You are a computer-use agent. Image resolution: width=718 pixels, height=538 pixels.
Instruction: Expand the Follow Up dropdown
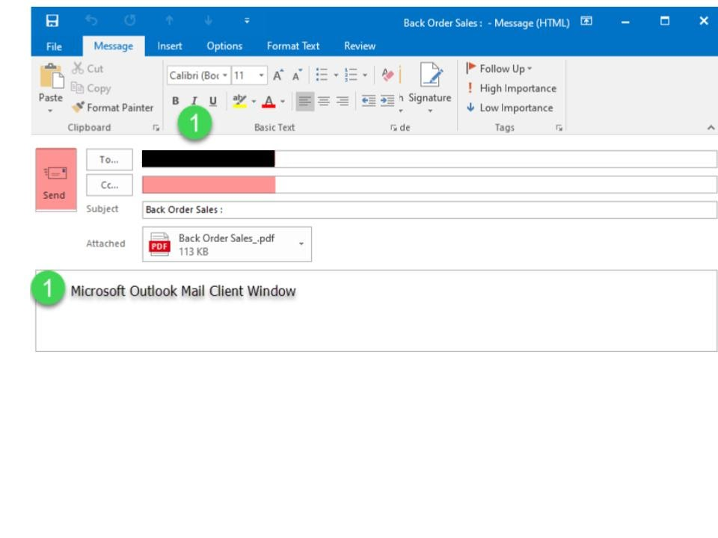[497, 69]
